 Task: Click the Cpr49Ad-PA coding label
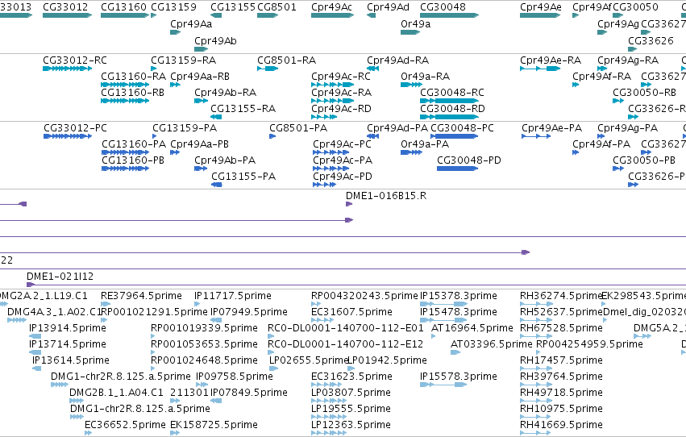click(397, 128)
